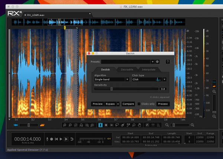Screen dimensions: 223x159
Task: Click the record button in transport
Action: pos(52,139)
